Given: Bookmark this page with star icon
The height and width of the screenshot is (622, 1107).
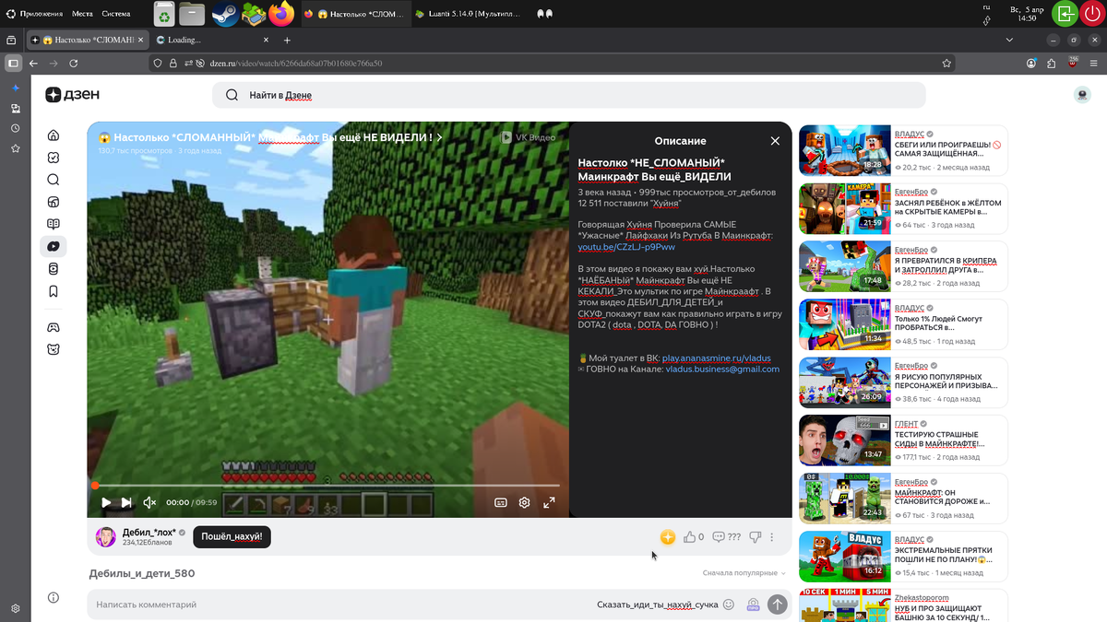Looking at the screenshot, I should click(x=946, y=64).
